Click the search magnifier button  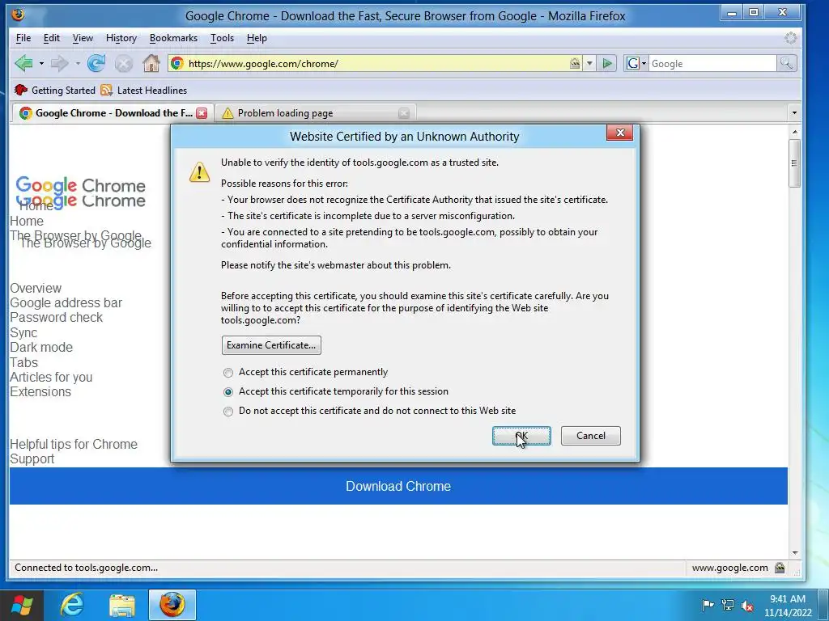tap(787, 63)
